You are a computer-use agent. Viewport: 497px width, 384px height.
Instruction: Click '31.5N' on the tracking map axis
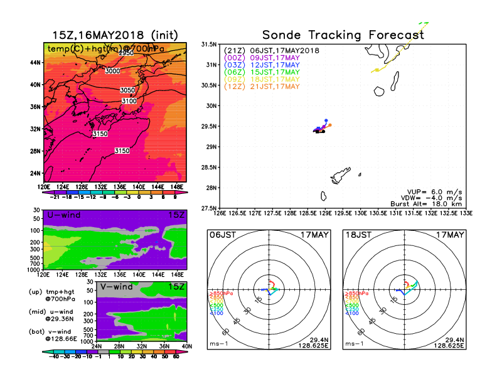pyautogui.click(x=209, y=45)
